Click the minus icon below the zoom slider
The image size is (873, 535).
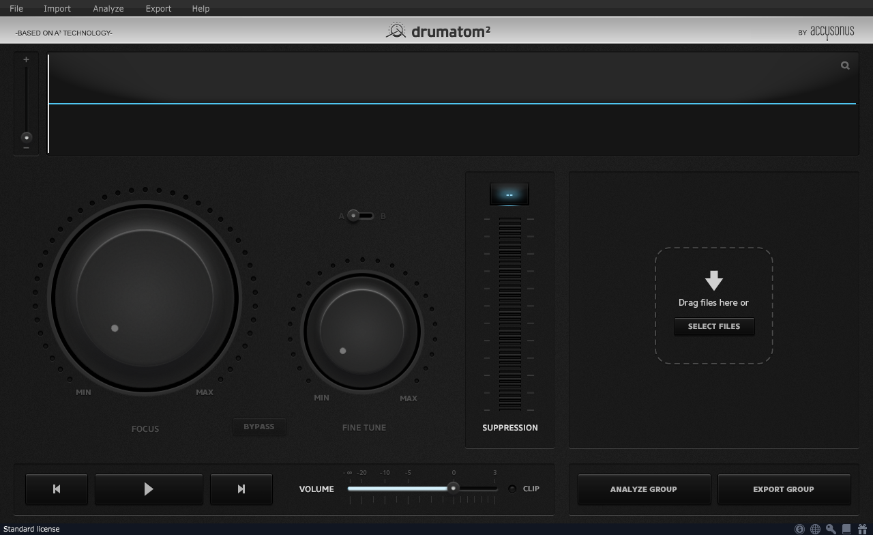(27, 147)
